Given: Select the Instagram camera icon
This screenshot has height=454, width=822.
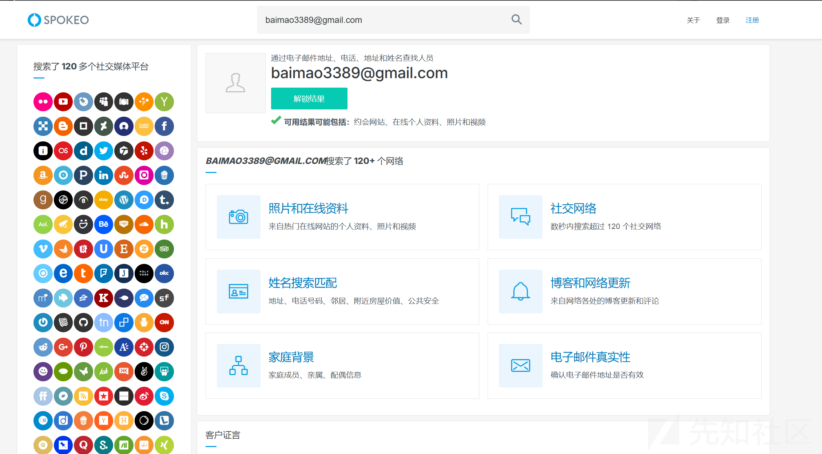Looking at the screenshot, I should [x=164, y=347].
